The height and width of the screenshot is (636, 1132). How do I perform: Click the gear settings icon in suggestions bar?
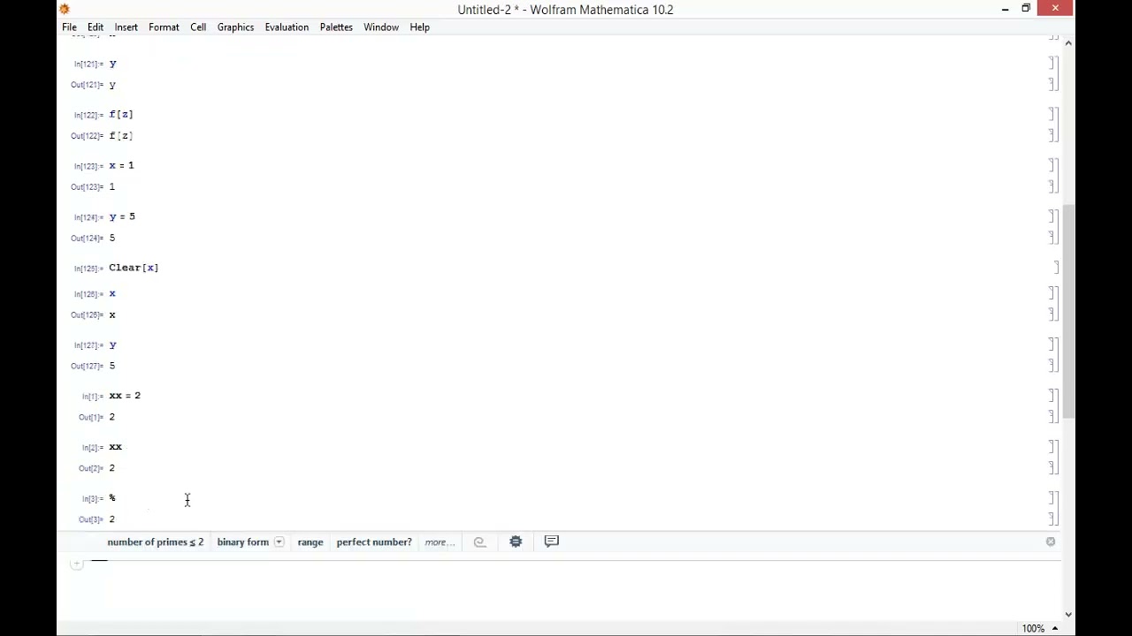tap(516, 541)
